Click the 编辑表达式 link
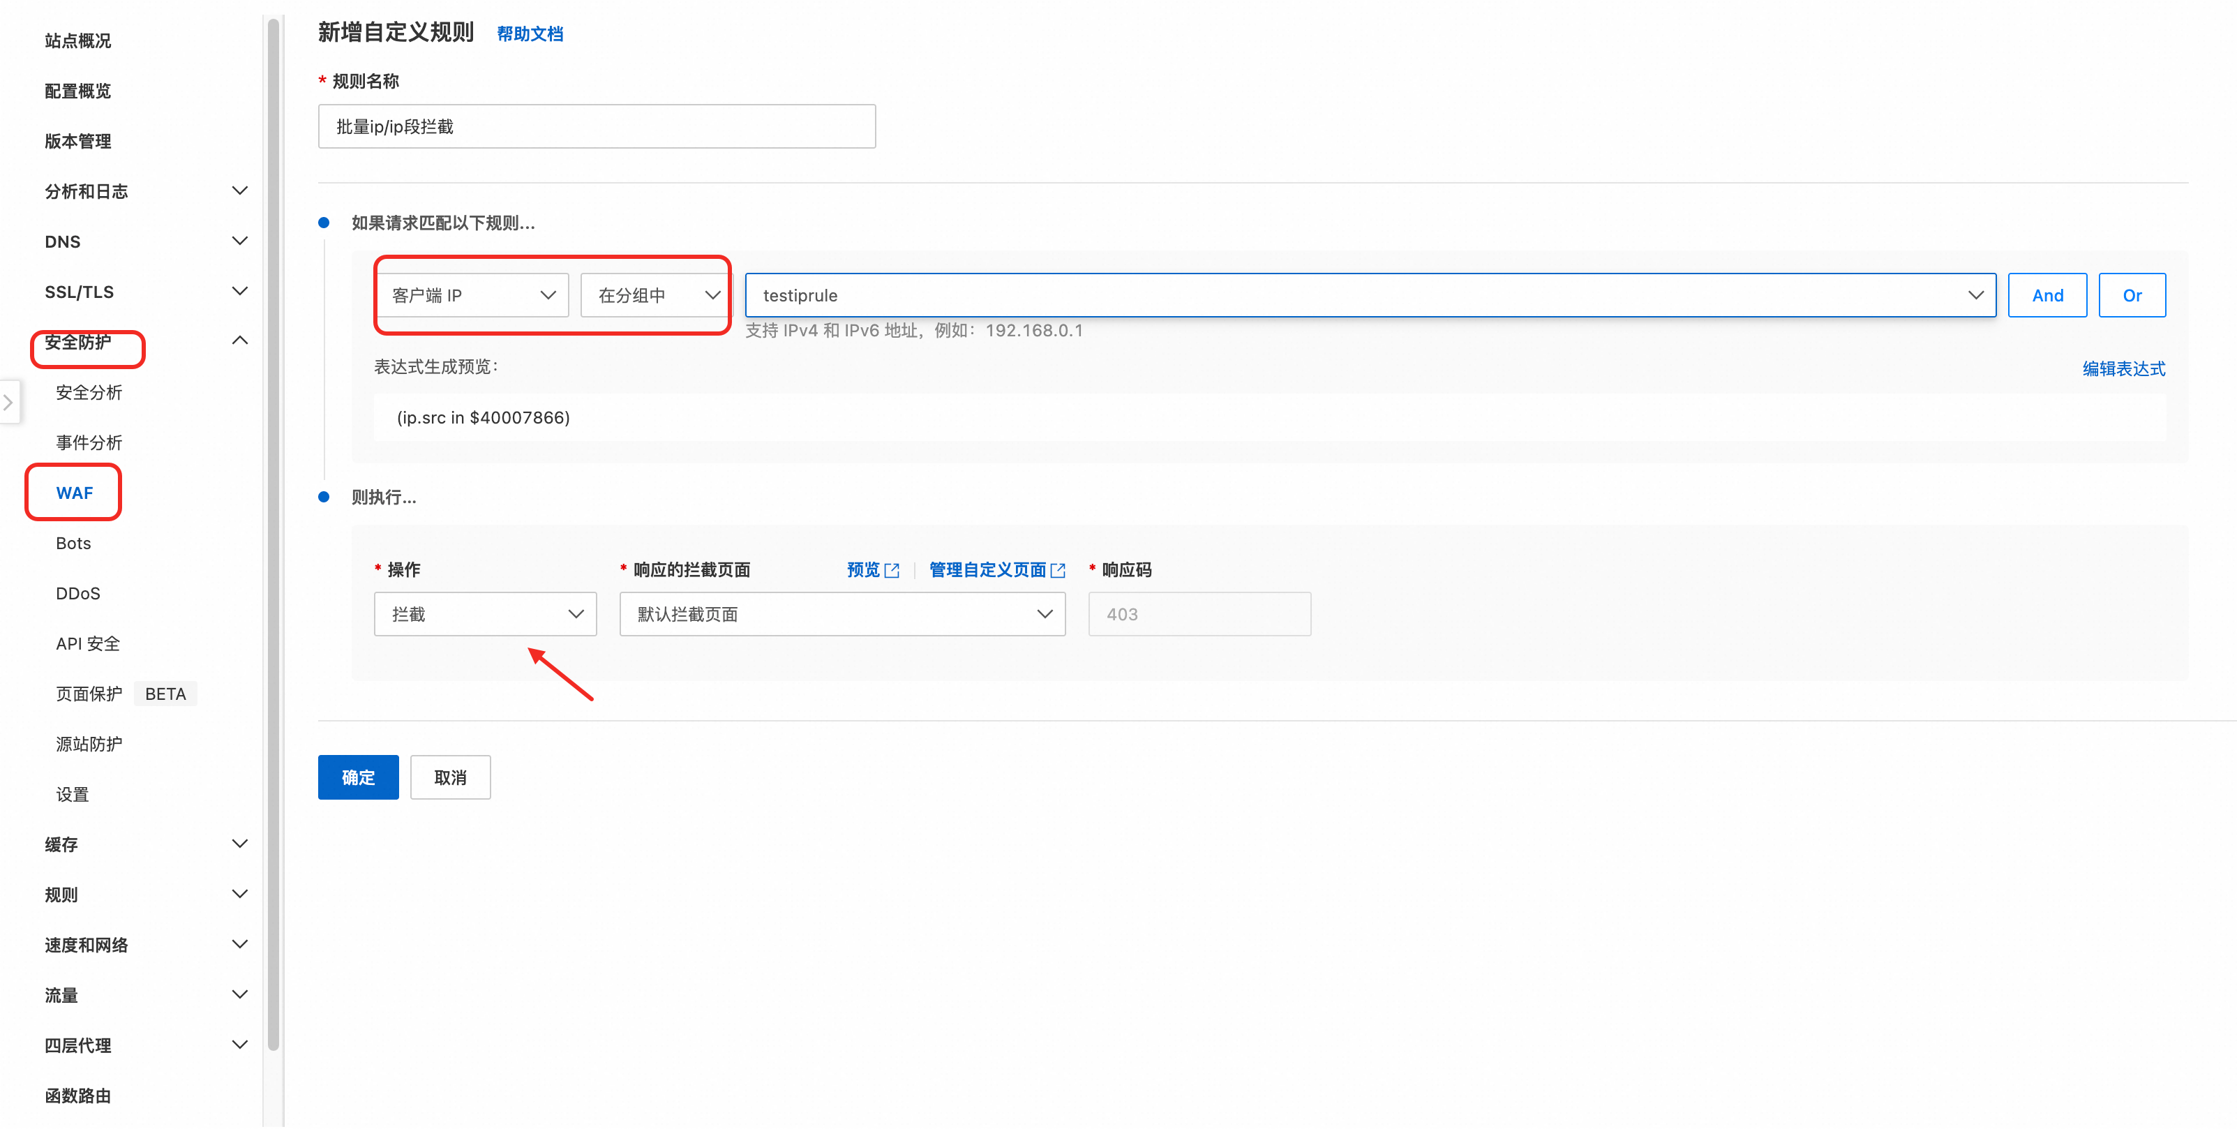 click(x=2123, y=368)
